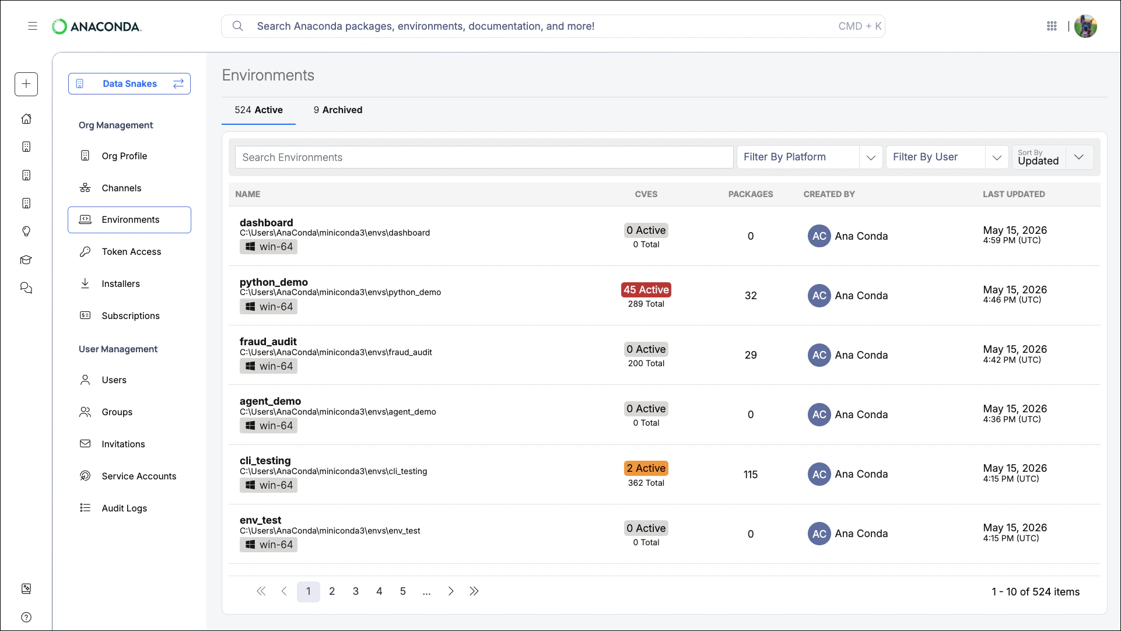Click AC avatar in fraud_audit row
Screen dimensions: 1121x631
point(819,355)
